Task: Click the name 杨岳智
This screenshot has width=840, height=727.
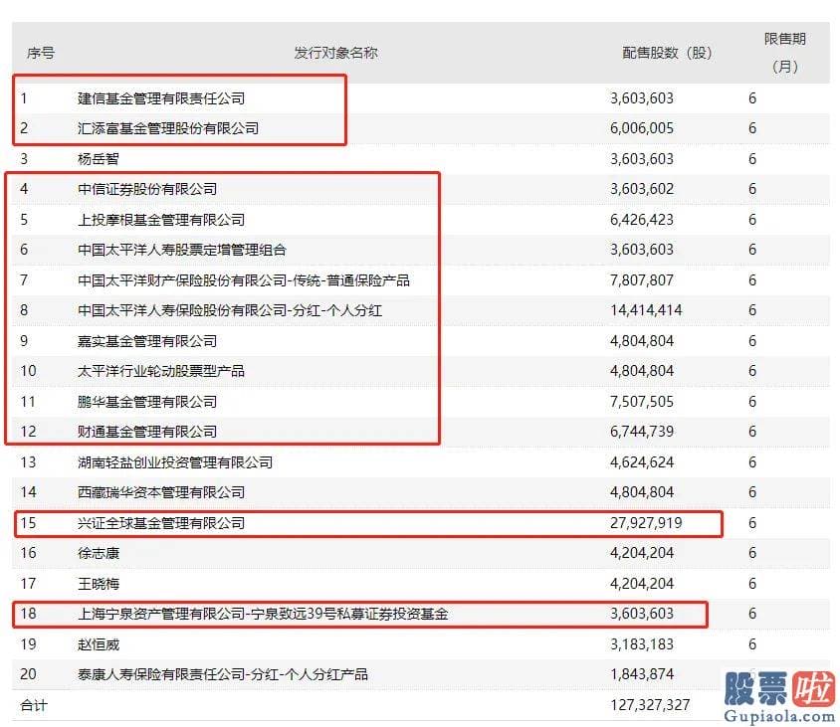Action: click(99, 159)
